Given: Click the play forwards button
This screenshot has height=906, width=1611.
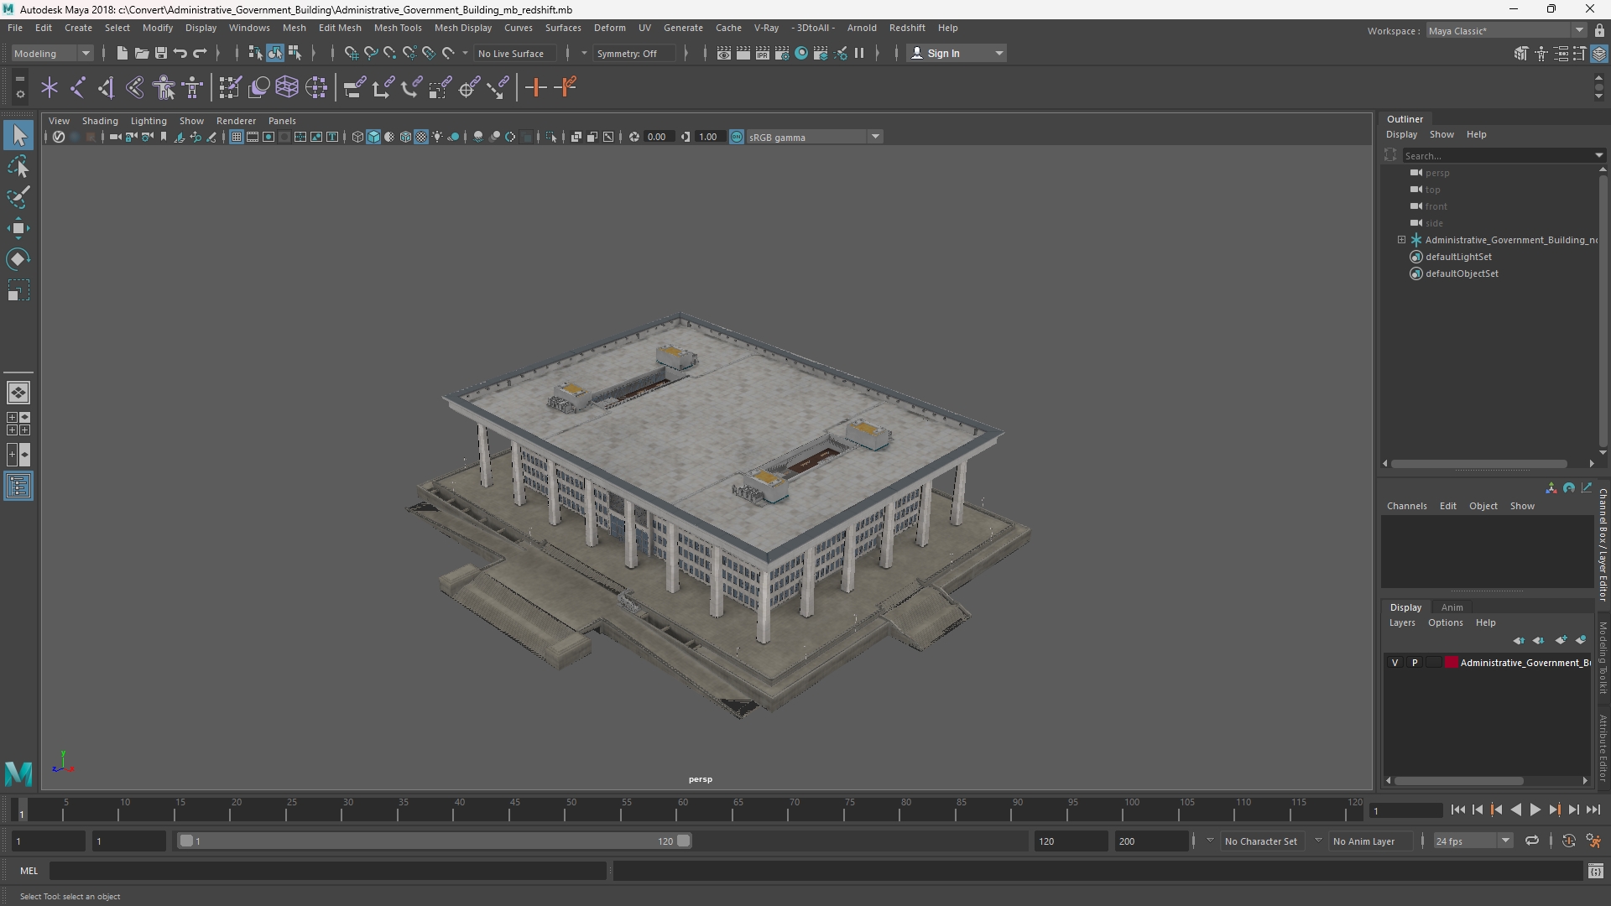Looking at the screenshot, I should pyautogui.click(x=1535, y=810).
